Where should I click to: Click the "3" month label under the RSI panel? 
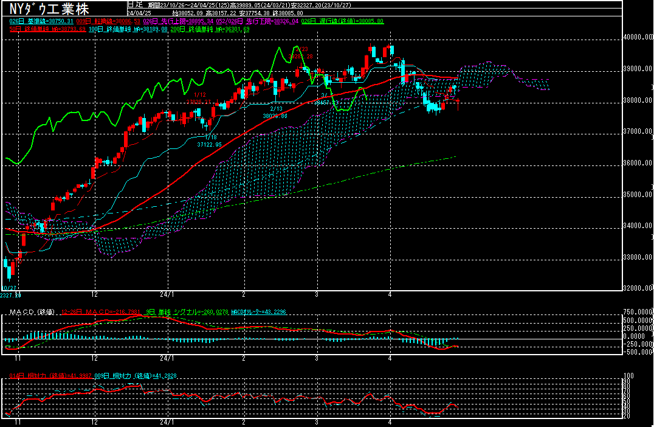317,422
